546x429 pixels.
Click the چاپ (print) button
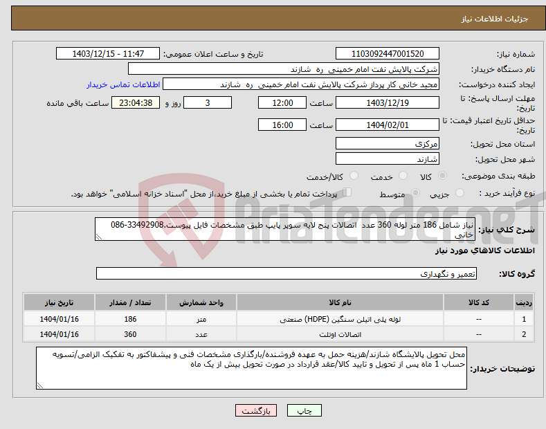click(x=304, y=411)
